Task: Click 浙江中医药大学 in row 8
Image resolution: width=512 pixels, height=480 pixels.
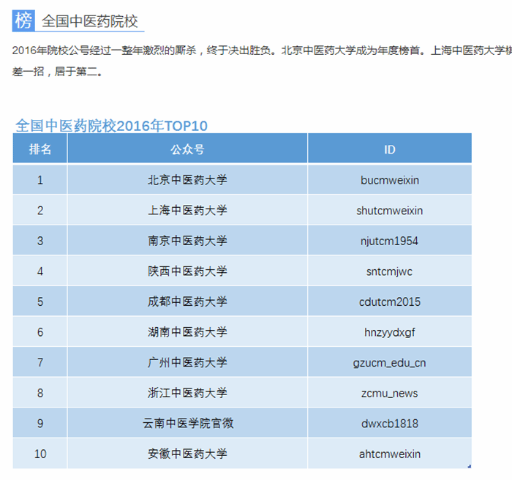Action: 187,393
